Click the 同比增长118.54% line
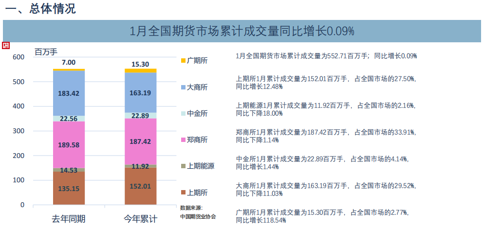The width and height of the screenshot is (484, 228). [261, 220]
